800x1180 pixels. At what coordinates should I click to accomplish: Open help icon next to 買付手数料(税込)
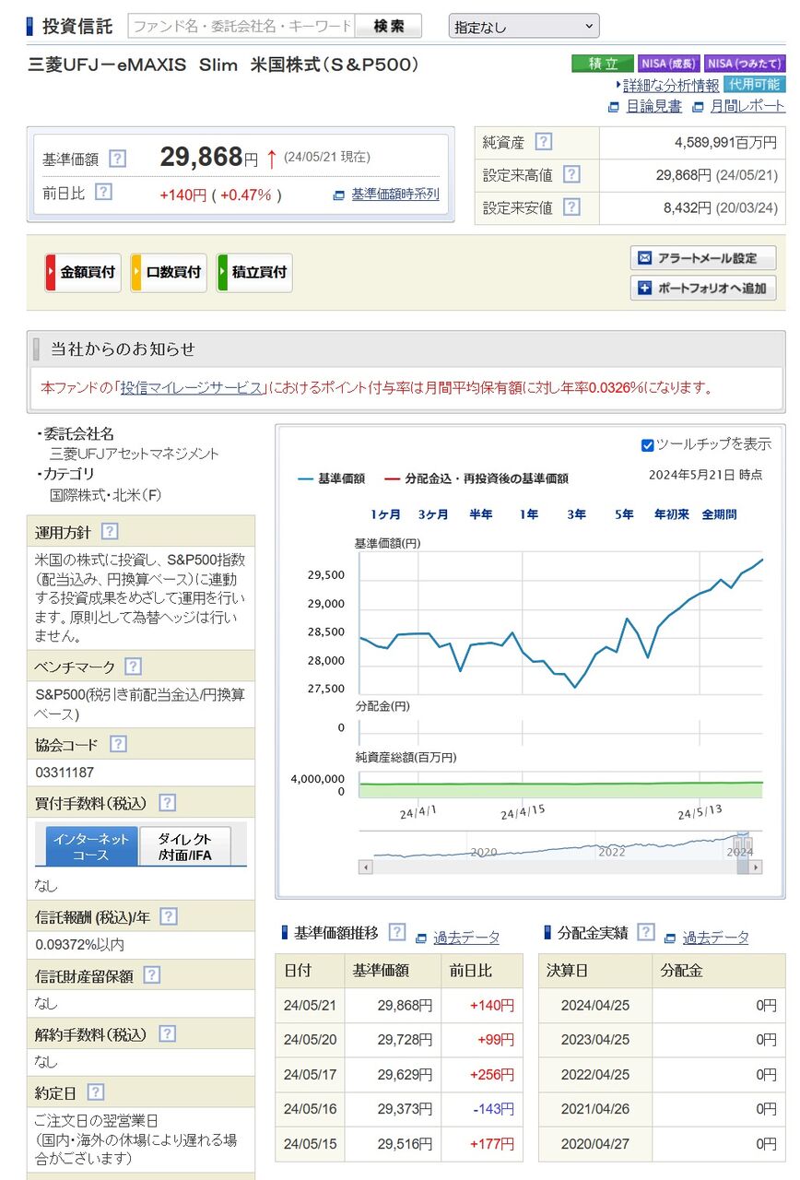167,802
